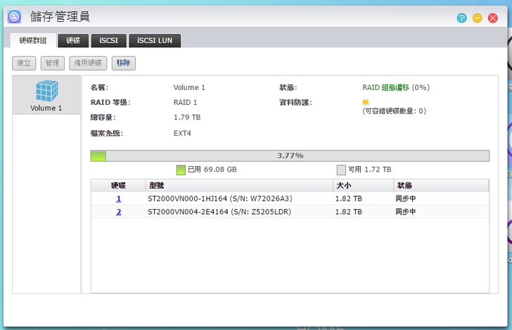Go to the iSCSI tab
512x330 pixels.
[x=109, y=41]
